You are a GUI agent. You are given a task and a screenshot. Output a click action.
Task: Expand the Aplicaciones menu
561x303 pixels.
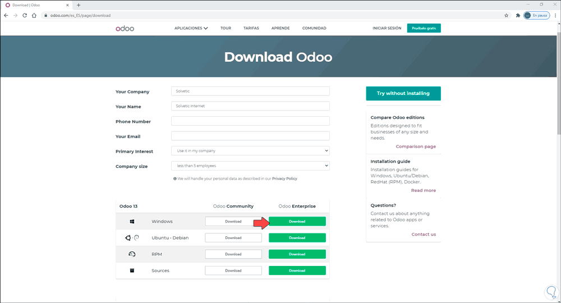pyautogui.click(x=191, y=28)
